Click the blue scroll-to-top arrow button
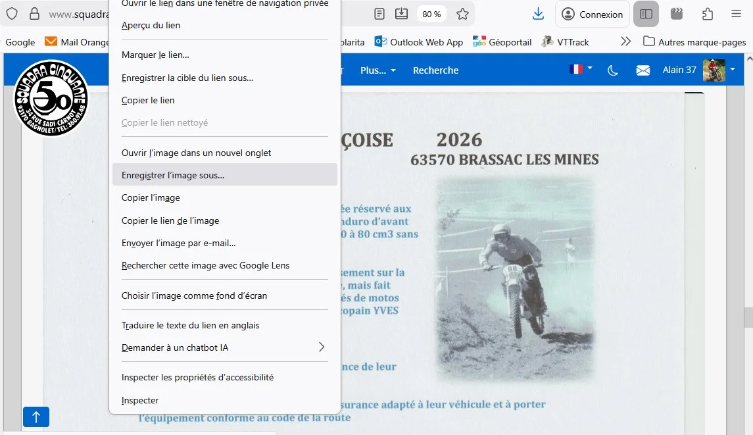Viewport: 753px width, 435px height. point(36,417)
